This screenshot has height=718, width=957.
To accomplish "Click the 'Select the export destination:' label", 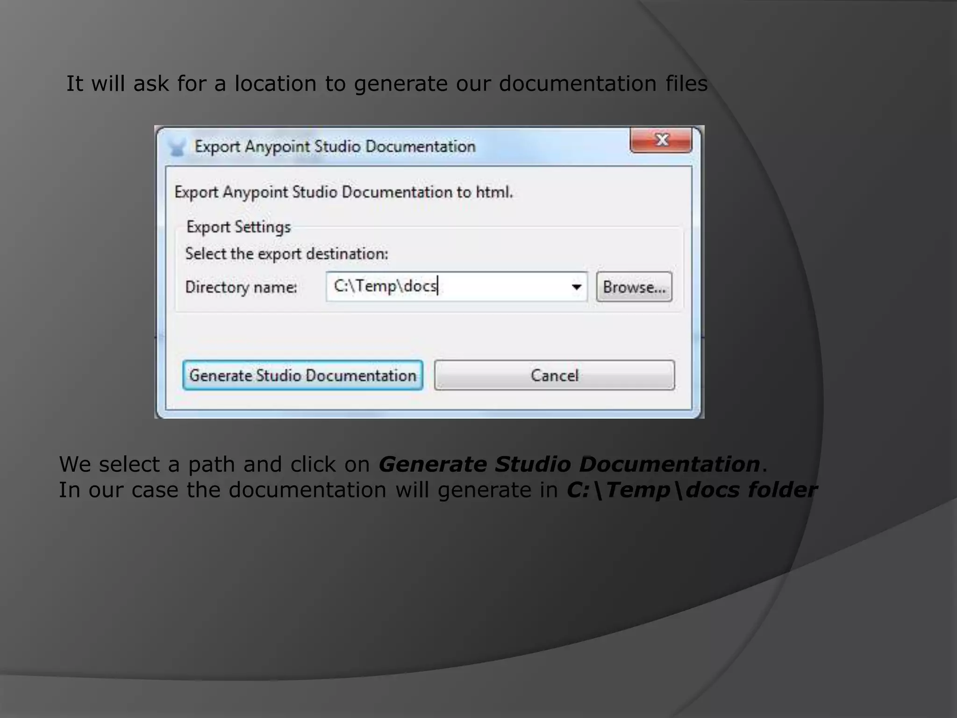I will tap(286, 254).
